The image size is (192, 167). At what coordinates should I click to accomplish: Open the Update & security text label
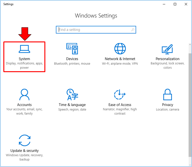[x=24, y=150]
